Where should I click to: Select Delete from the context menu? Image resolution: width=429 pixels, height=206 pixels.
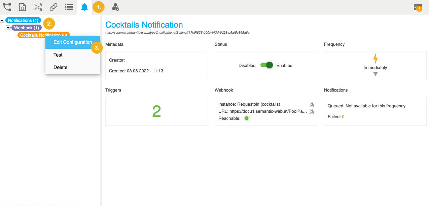60,67
